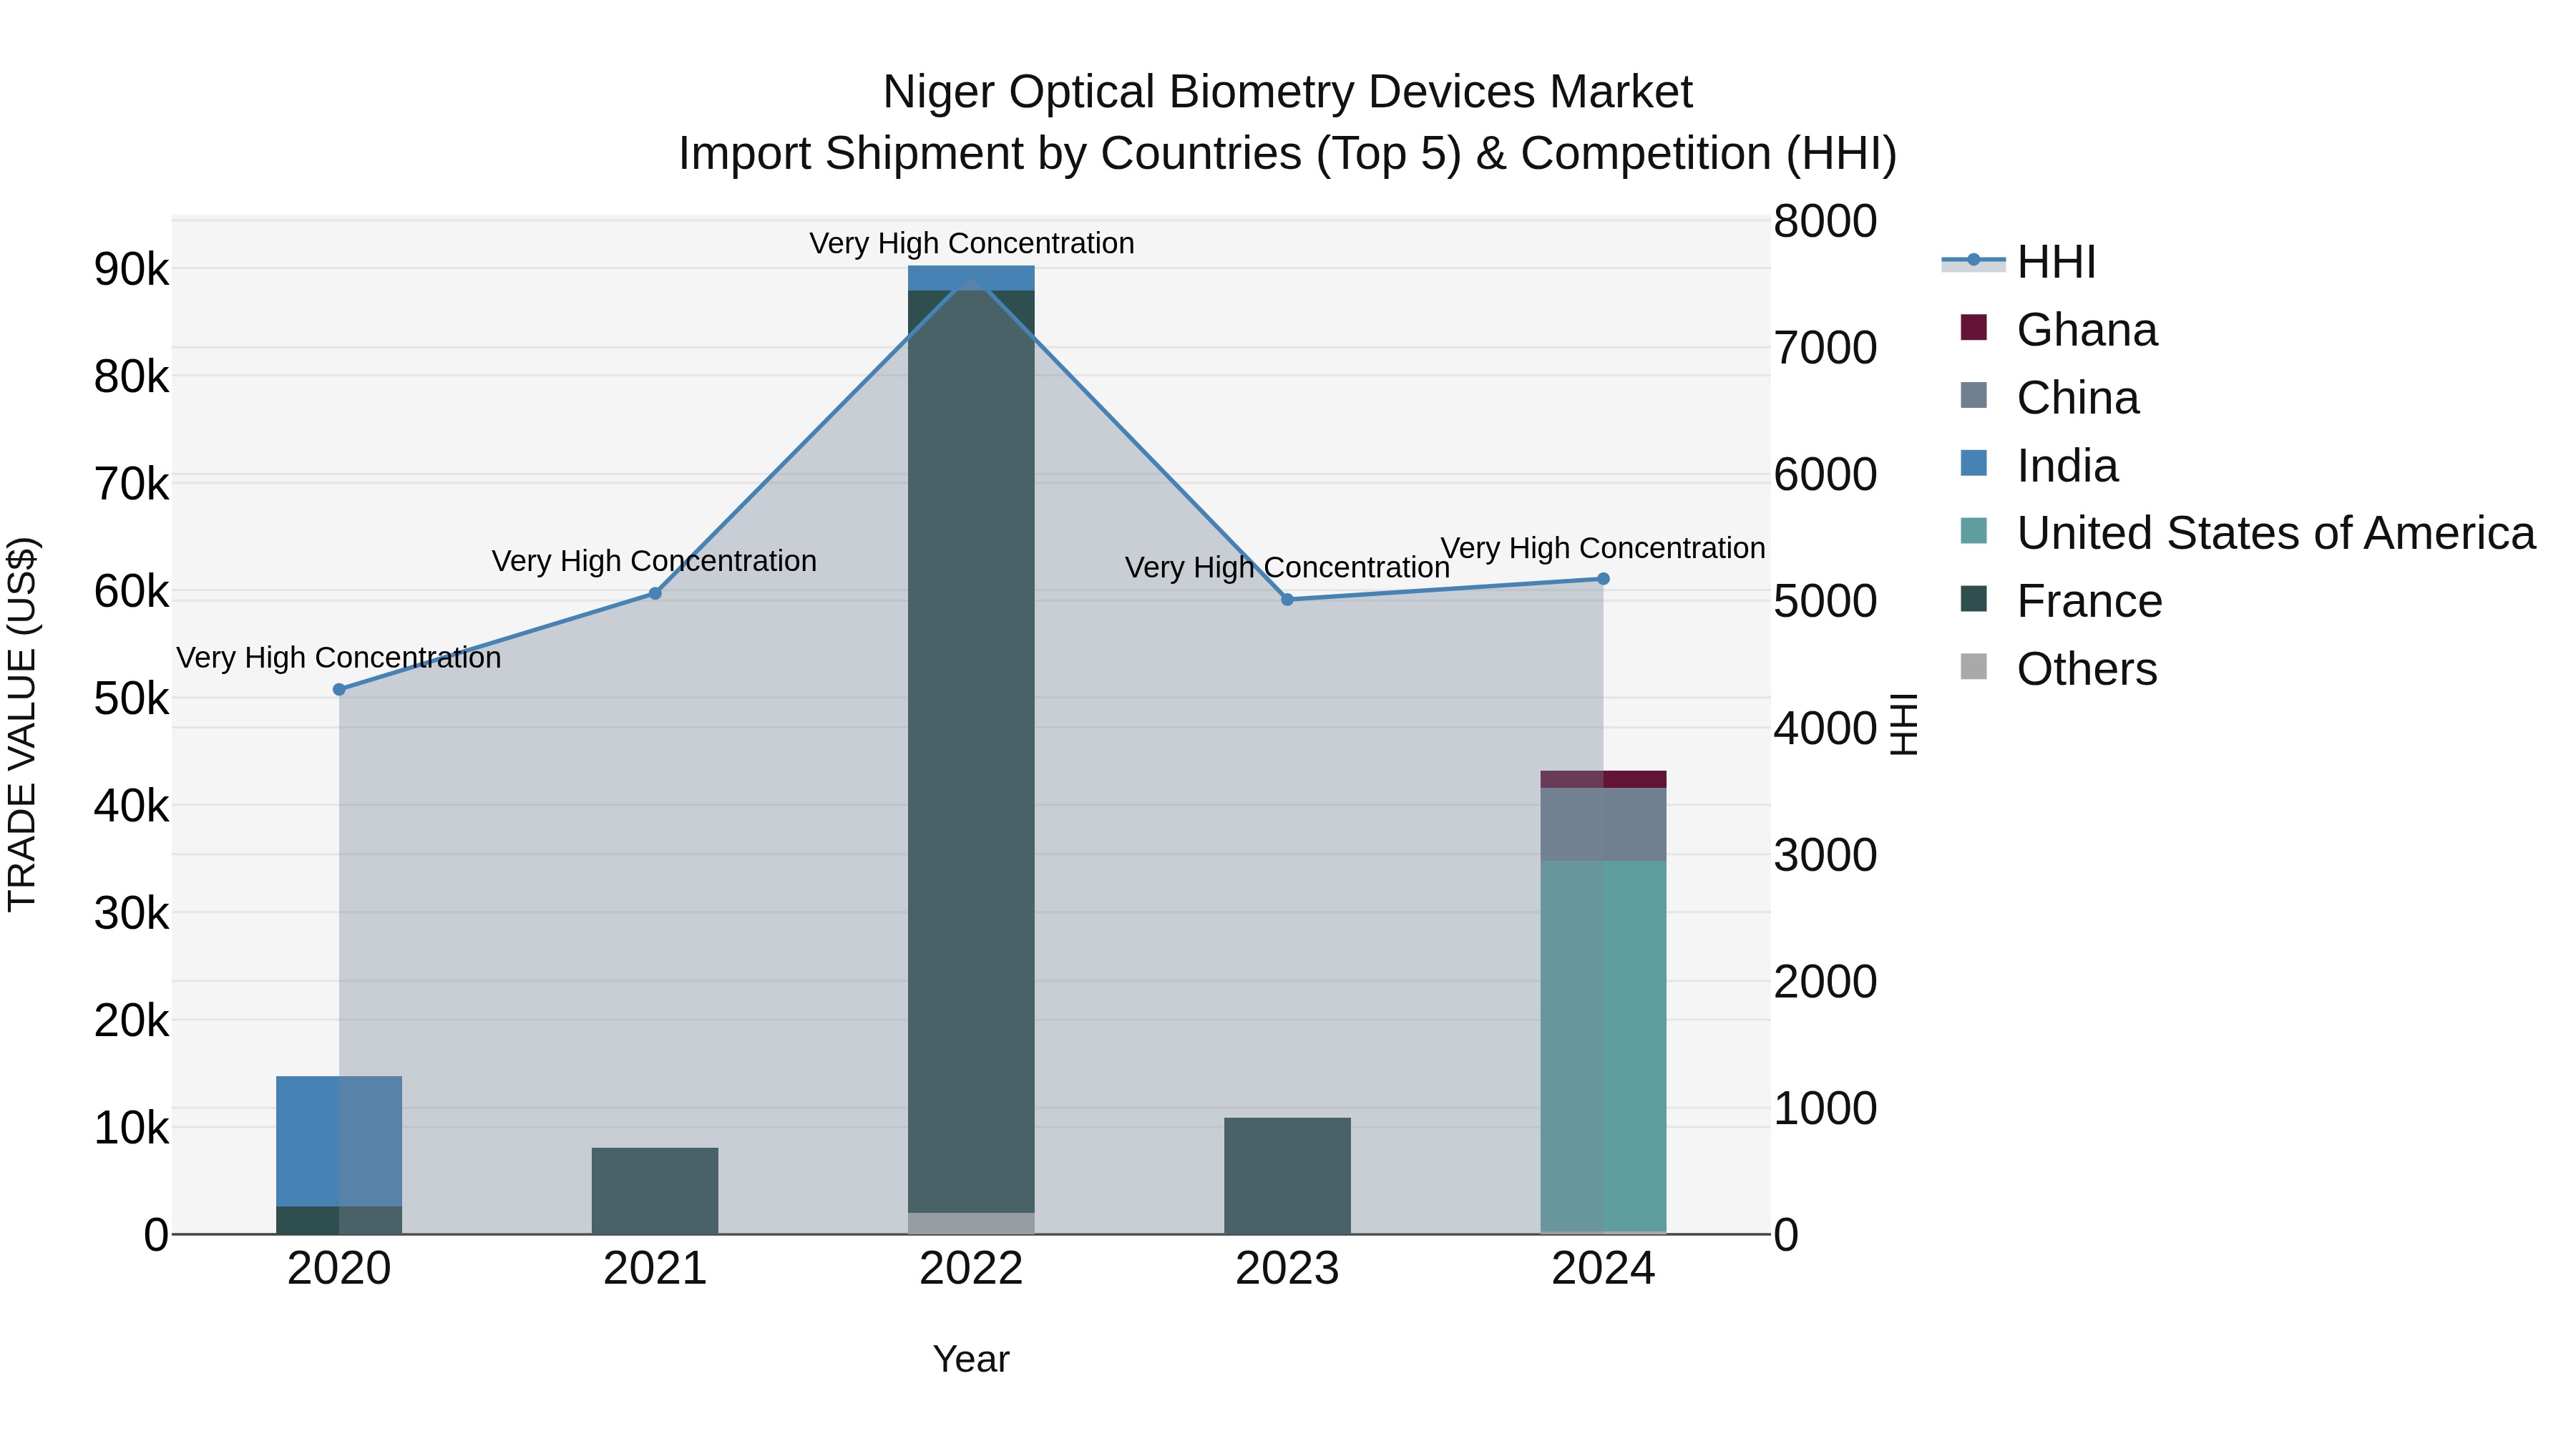Click the 2024 Ghana bar segment
The image size is (2576, 1449).
1603,779
